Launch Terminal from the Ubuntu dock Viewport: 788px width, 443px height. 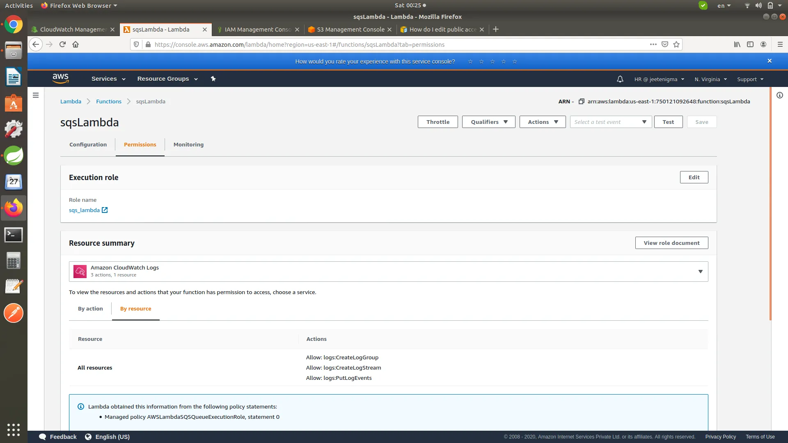[14, 235]
